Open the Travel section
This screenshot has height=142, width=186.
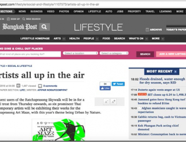coord(150,11)
